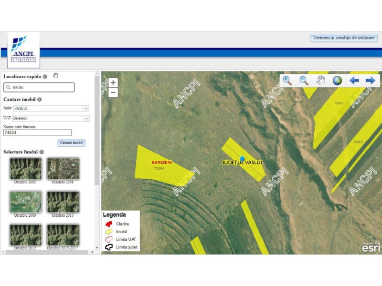Open the Judet dropdown showing VASLUI

[x=51, y=108]
